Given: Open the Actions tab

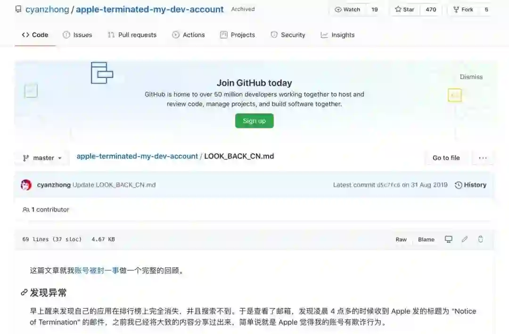Looking at the screenshot, I should (x=189, y=35).
